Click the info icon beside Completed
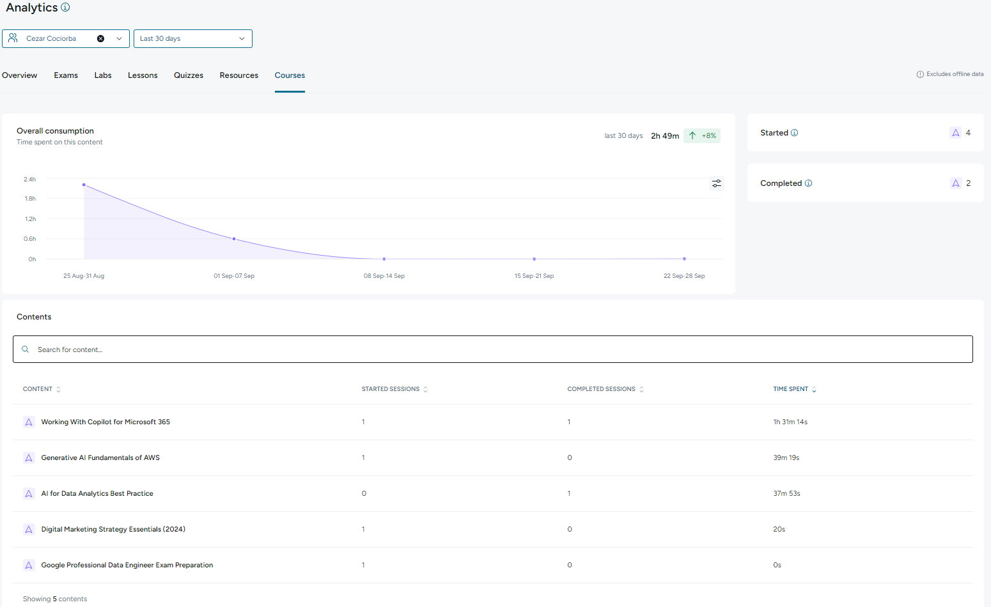The image size is (991, 607). [x=808, y=183]
